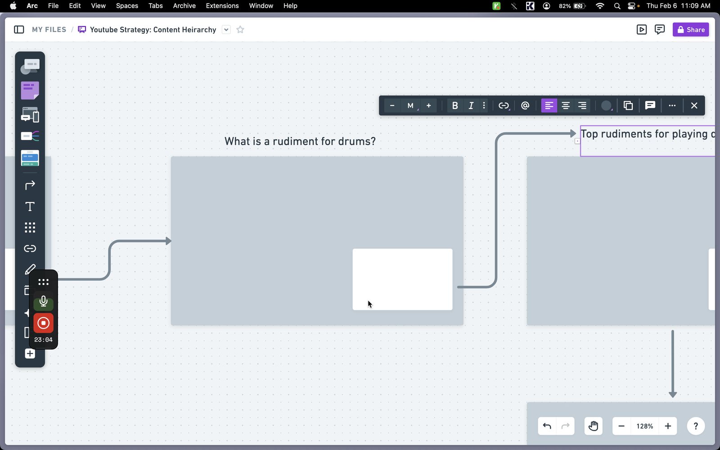Screen dimensions: 720x450
Task: Toggle italic formatting
Action: click(471, 106)
